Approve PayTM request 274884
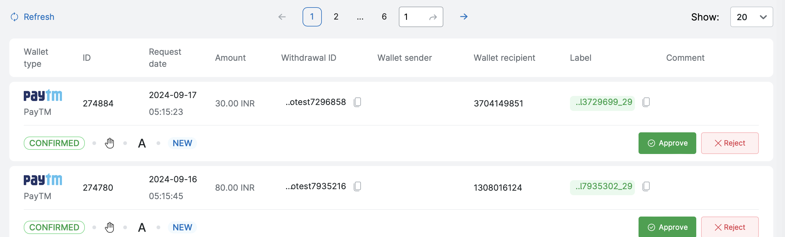Screen dimensions: 785x237 pyautogui.click(x=667, y=143)
